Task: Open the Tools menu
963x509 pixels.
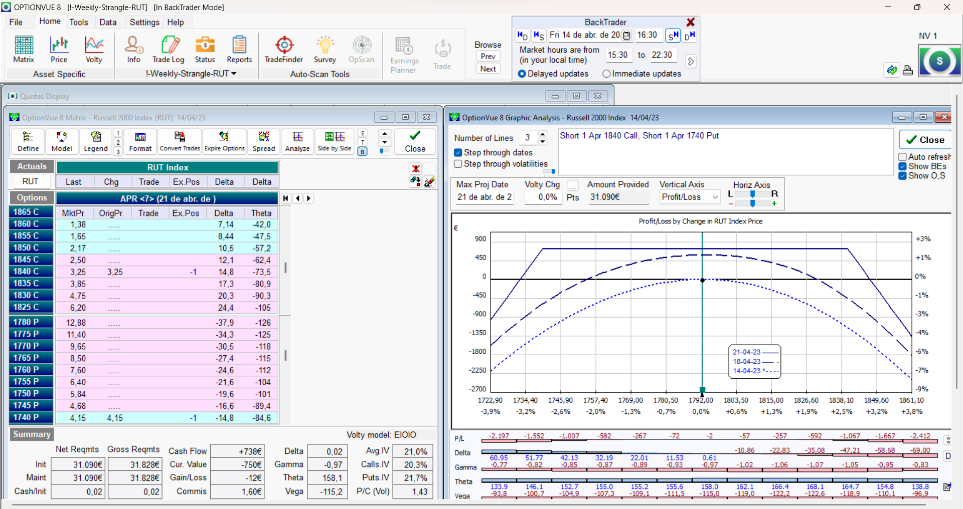Action: tap(78, 22)
